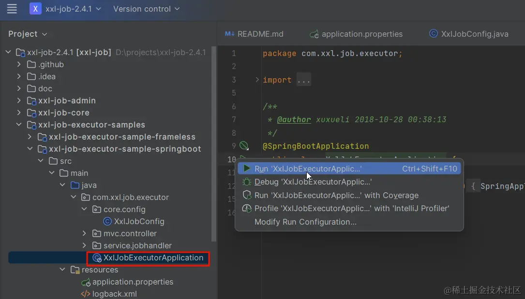The height and width of the screenshot is (299, 525).
Task: Click the sample-springboot module icon
Action: [42, 149]
